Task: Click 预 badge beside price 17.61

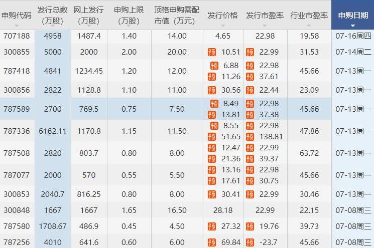Action: point(212,181)
